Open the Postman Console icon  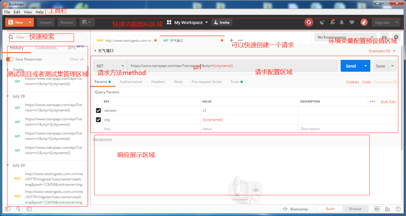point(29,209)
